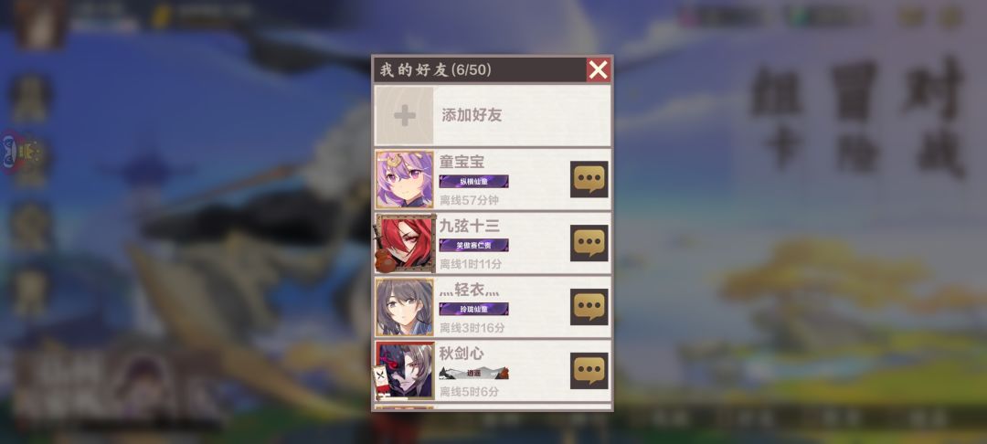Click the purple title badge under 童宝宝
This screenshot has height=444, width=987.
(474, 182)
